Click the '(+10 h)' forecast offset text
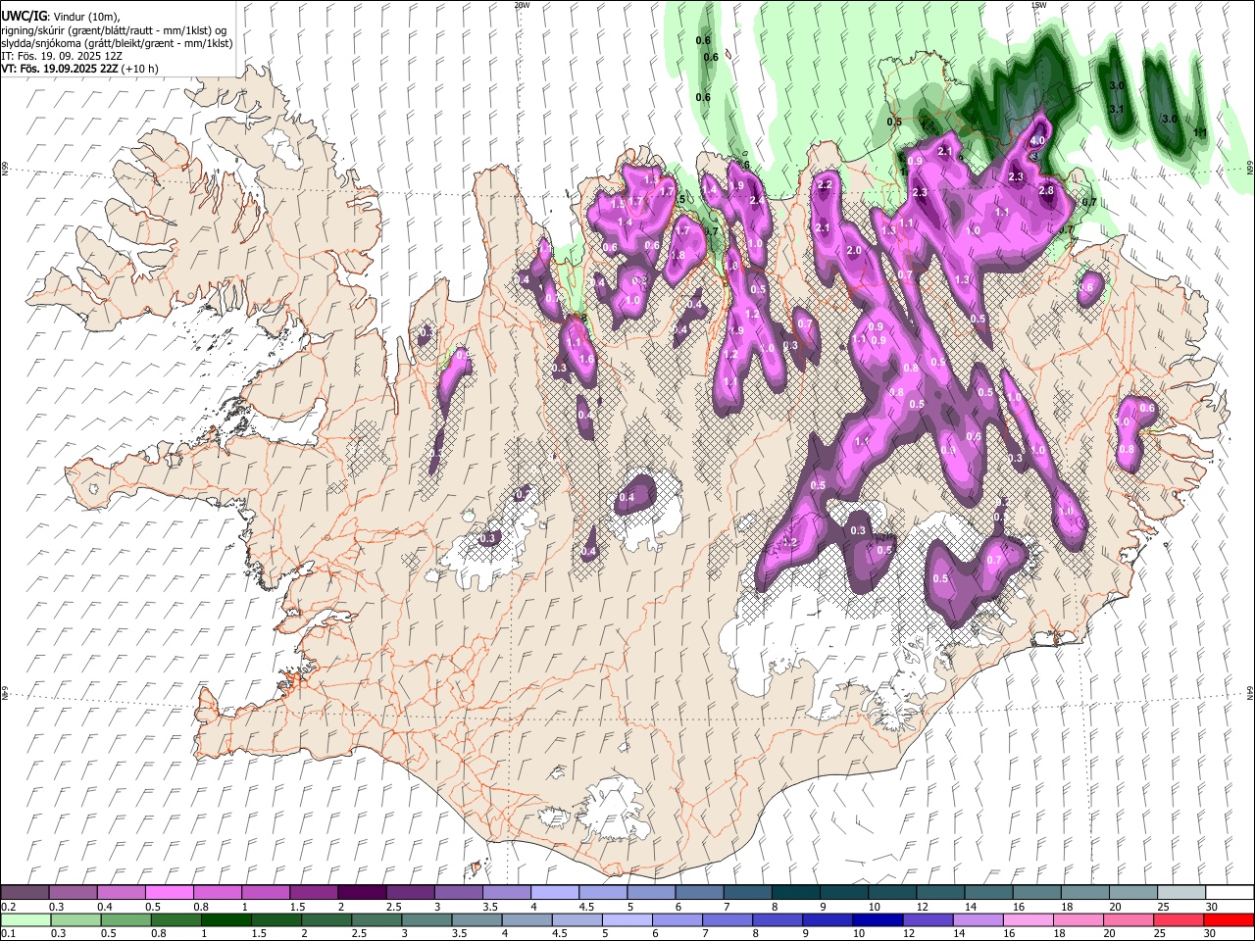Viewport: 1255px width, 941px height. (138, 69)
